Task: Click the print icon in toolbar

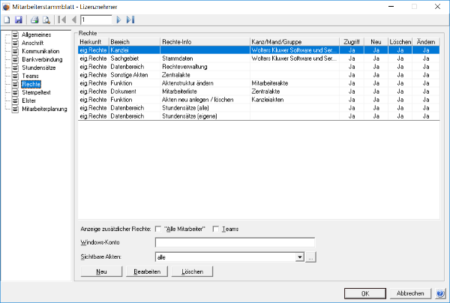Action: pyautogui.click(x=34, y=19)
